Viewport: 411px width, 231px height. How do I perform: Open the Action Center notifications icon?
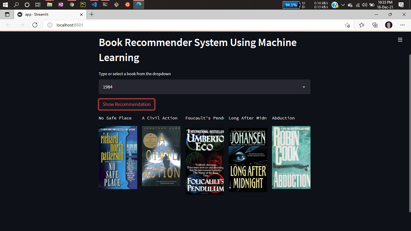point(401,5)
